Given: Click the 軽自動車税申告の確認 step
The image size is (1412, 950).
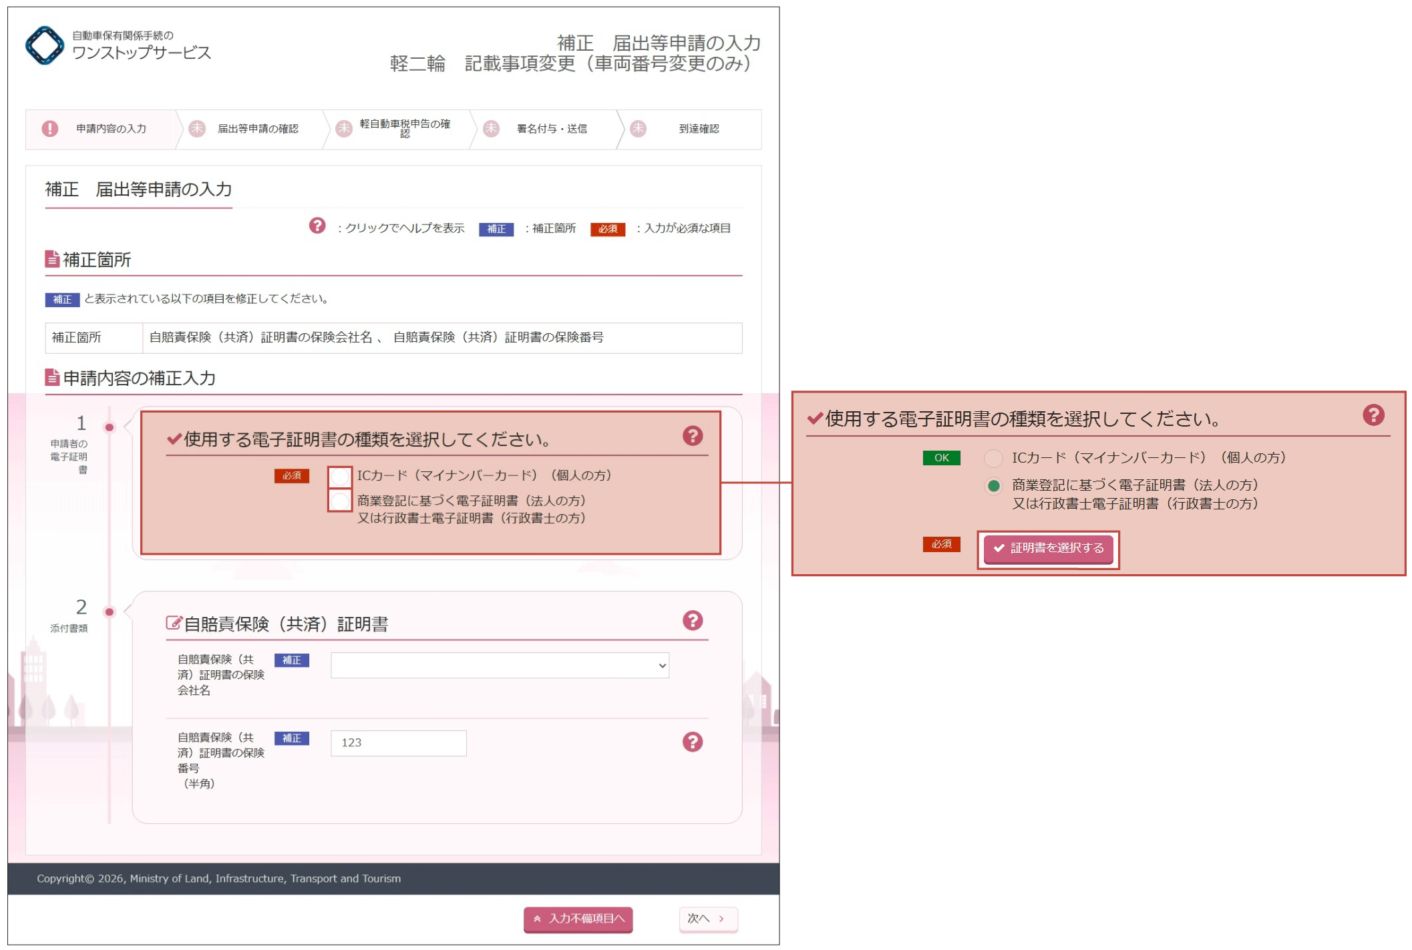Looking at the screenshot, I should click(404, 128).
